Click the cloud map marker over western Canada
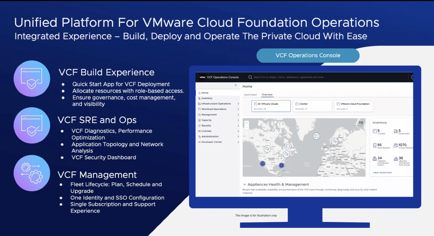 tap(267, 149)
